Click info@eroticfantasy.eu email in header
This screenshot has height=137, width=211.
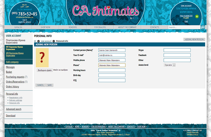(x=24, y=17)
